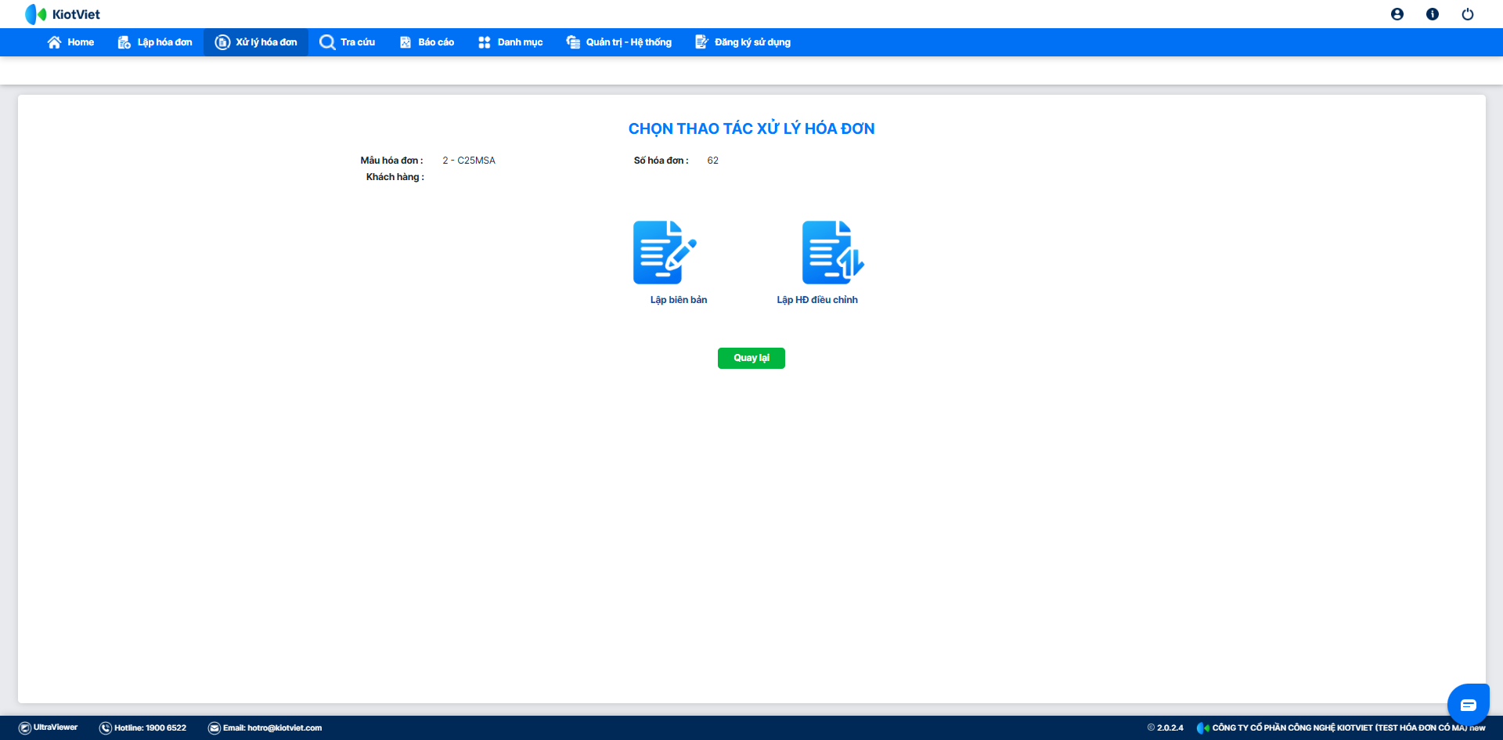The height and width of the screenshot is (740, 1503).
Task: Click the Hotline phone icon
Action: [x=106, y=728]
